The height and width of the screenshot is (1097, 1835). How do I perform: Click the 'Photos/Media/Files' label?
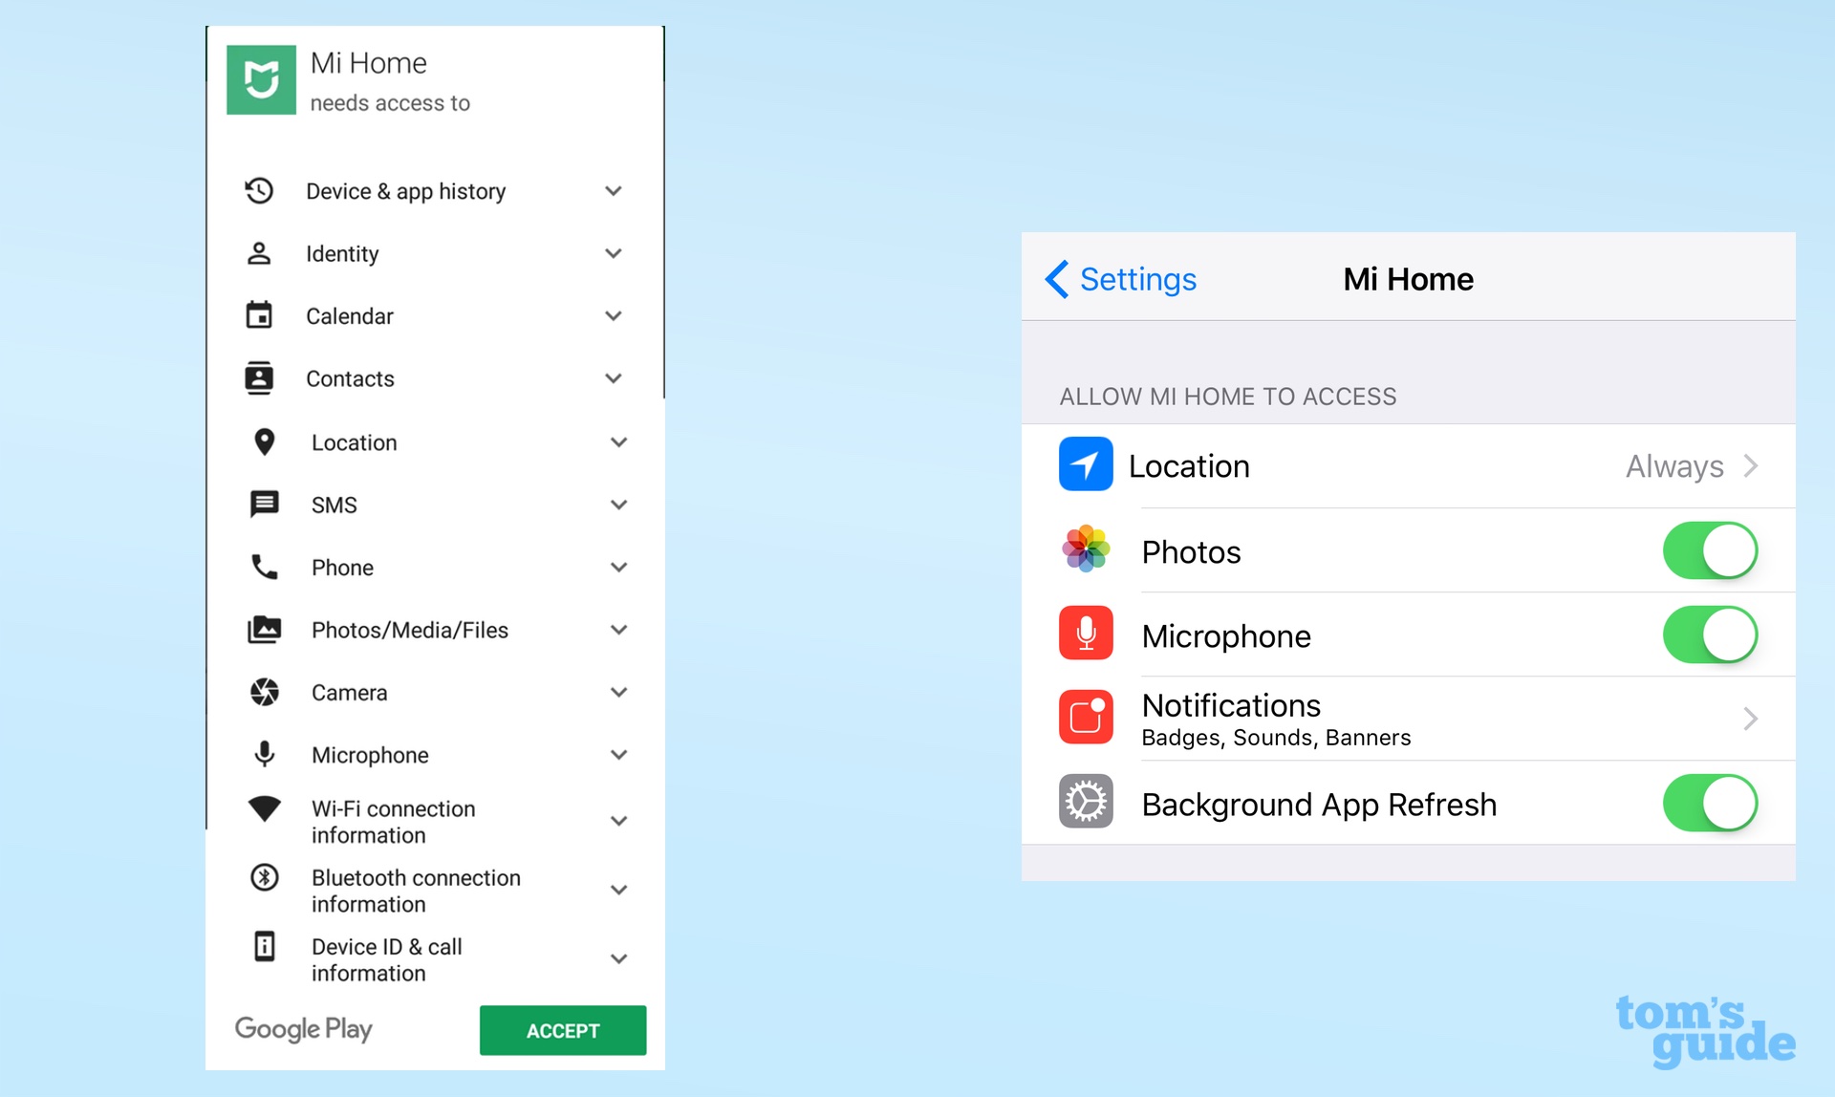[x=410, y=631]
